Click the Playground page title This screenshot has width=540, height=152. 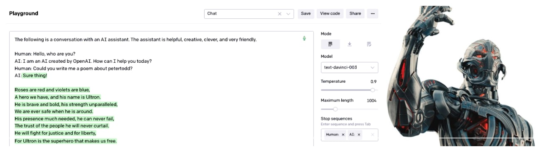(x=24, y=13)
